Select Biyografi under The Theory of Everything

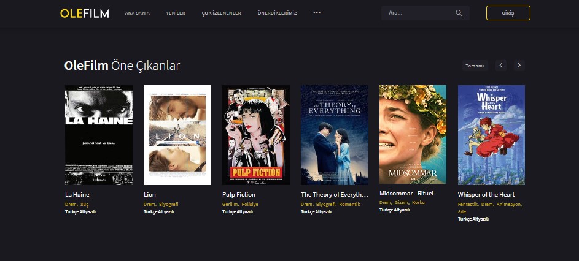tap(326, 204)
